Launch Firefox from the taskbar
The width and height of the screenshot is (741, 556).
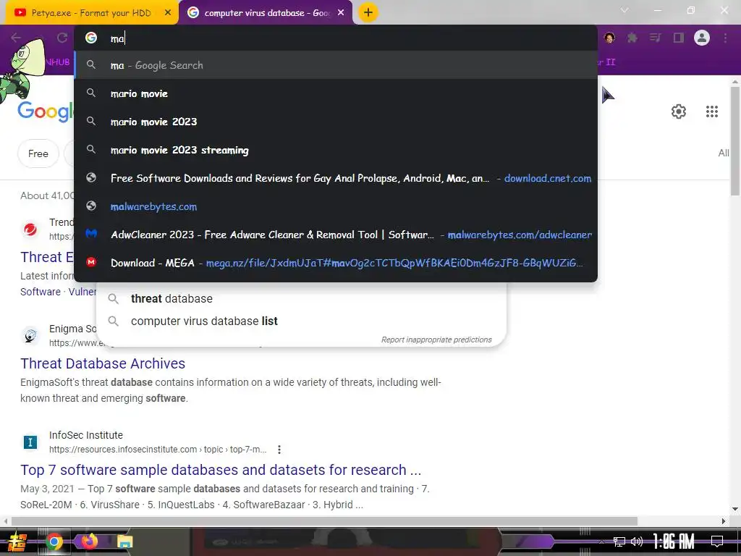89,542
